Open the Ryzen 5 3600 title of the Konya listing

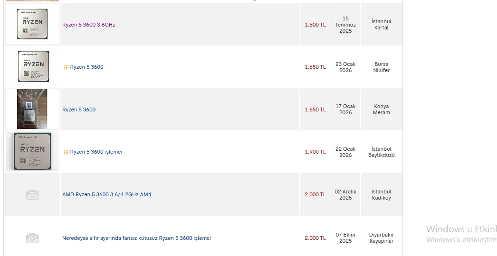[79, 110]
